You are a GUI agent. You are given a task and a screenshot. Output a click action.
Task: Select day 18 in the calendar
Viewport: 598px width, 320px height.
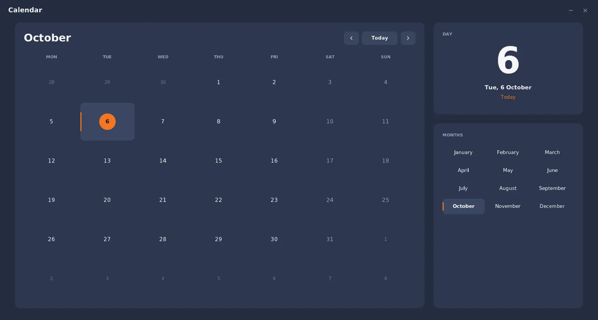point(385,161)
